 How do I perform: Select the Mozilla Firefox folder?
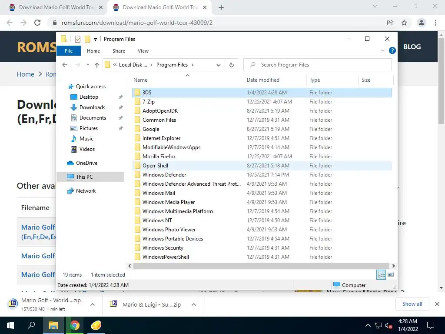tap(262, 157)
